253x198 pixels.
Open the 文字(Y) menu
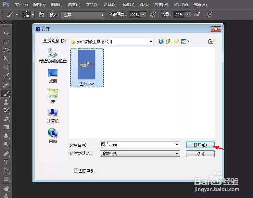tap(92, 5)
